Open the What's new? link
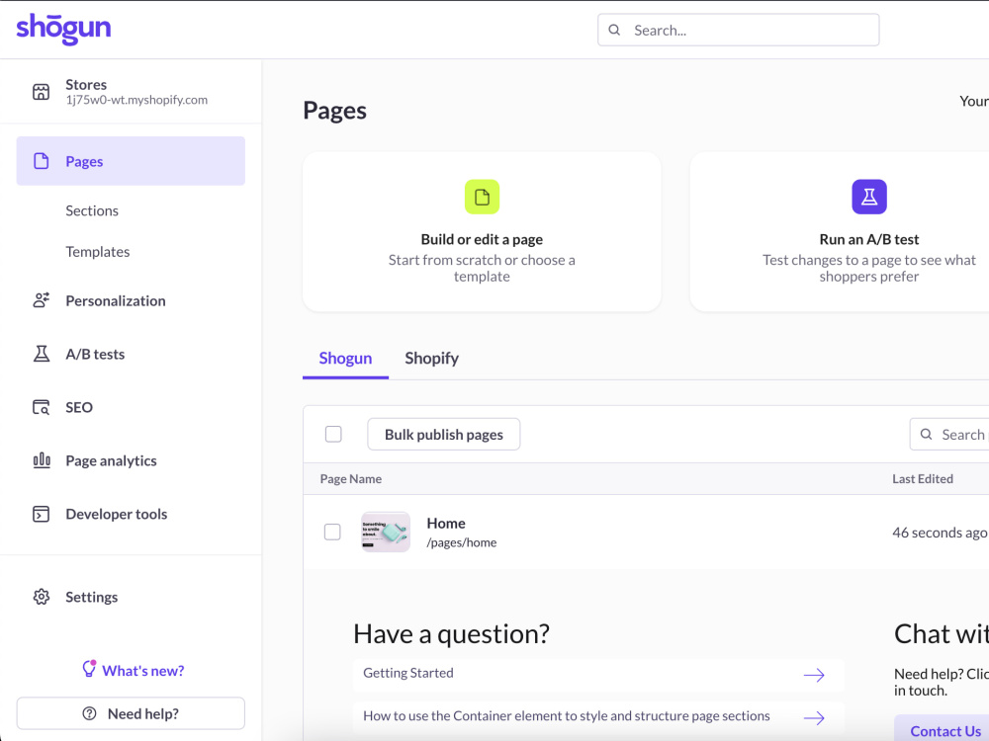Image resolution: width=989 pixels, height=741 pixels. [134, 671]
